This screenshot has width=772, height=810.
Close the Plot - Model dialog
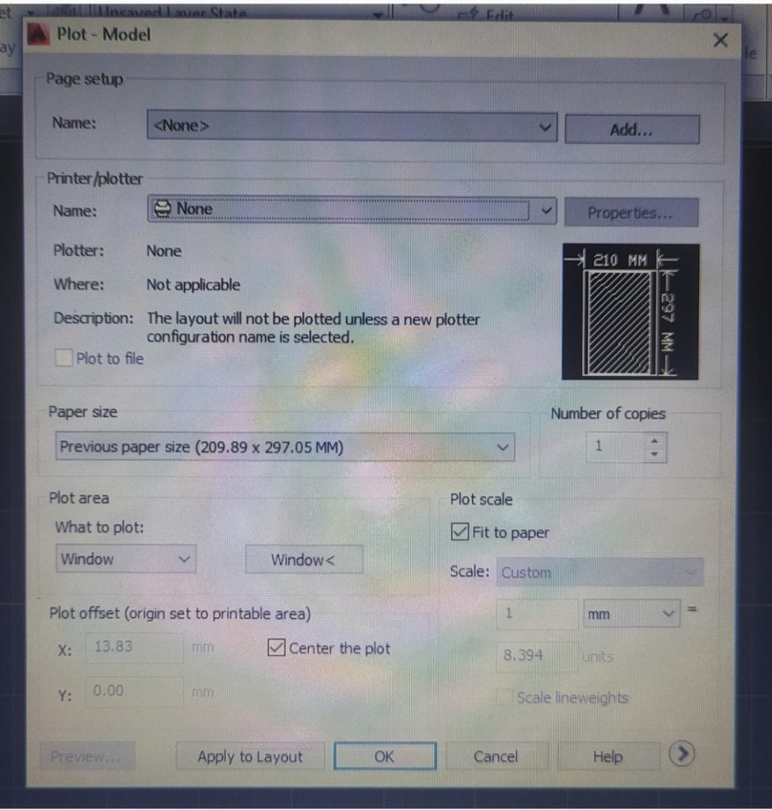click(x=721, y=40)
